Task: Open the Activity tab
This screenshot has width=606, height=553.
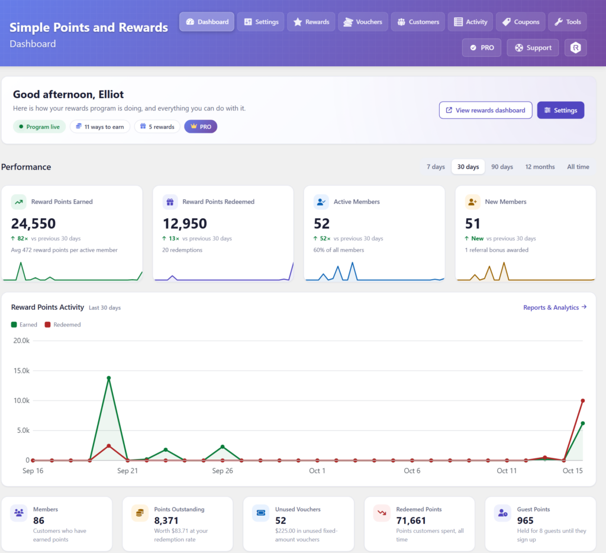Action: pos(470,22)
